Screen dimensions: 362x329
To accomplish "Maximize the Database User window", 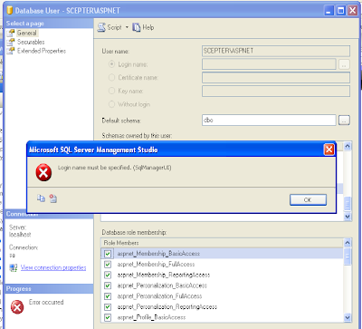I will click(340, 11).
